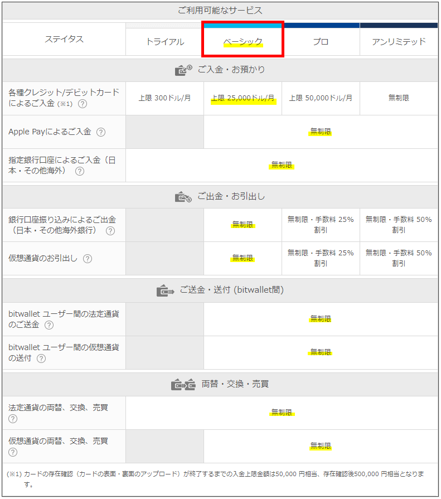Click the 上限 50,000ドル/月 cell

[x=321, y=98]
